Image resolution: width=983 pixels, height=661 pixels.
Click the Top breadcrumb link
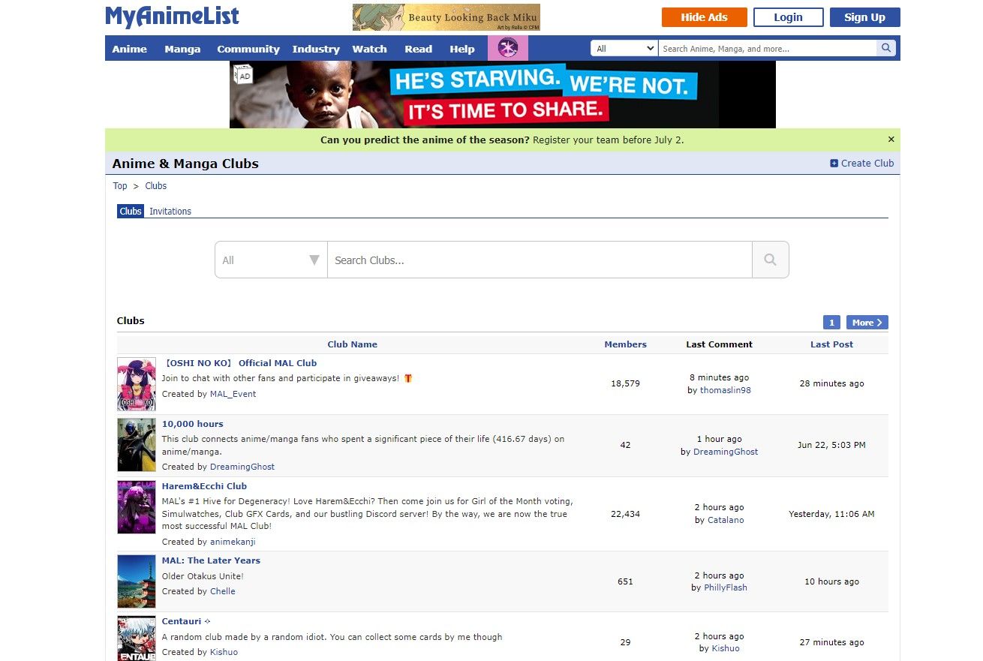120,186
